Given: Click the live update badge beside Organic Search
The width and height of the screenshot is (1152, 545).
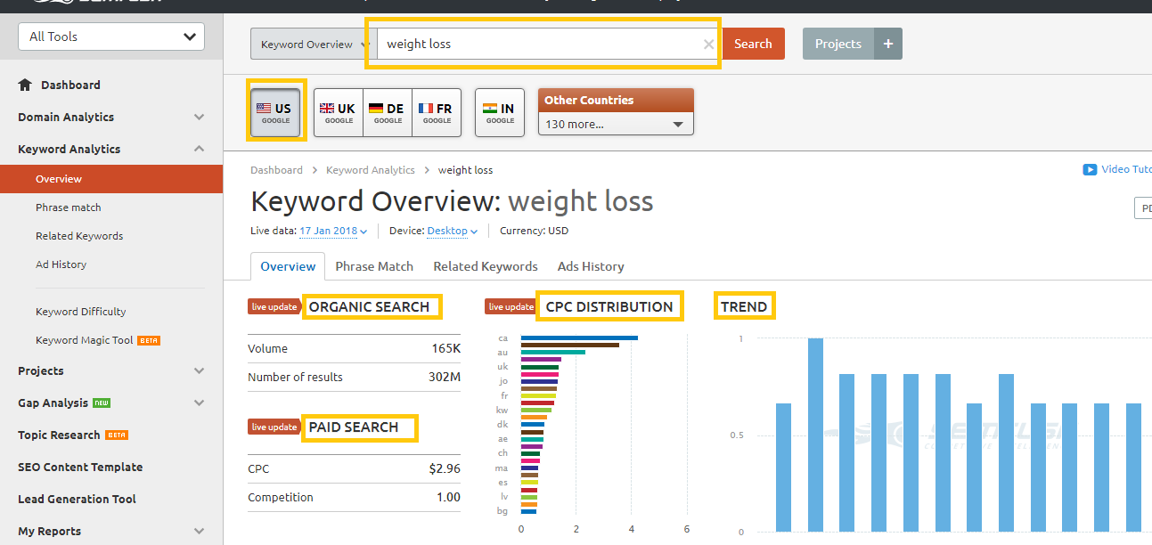Looking at the screenshot, I should [274, 306].
